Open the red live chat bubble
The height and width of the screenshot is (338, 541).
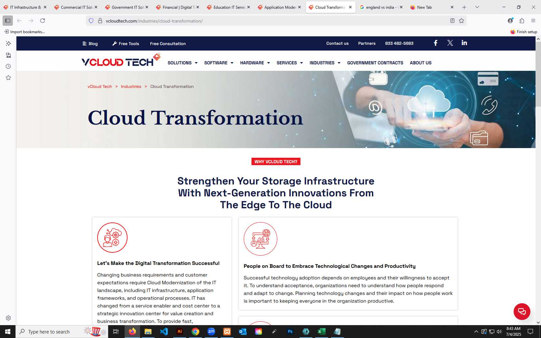[522, 311]
